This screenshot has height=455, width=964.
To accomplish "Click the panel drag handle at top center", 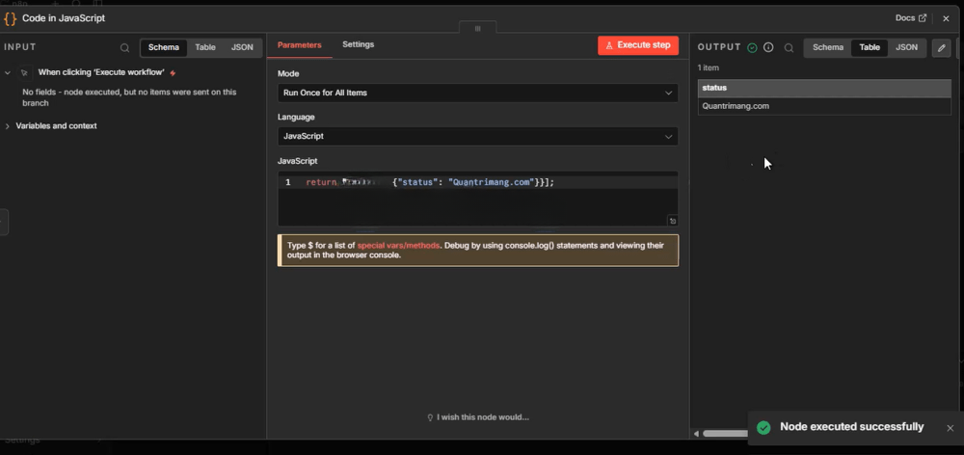I will [x=478, y=28].
